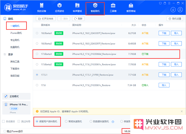Toggle the 跳过向导 checkbox
The width and height of the screenshot is (186, 134).
(19, 121)
